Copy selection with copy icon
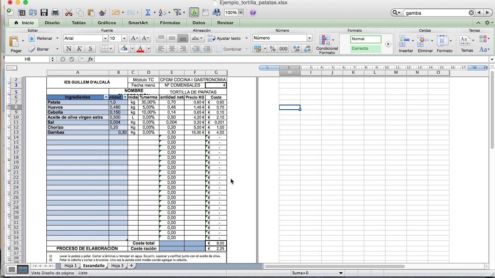The height and width of the screenshot is (278, 495). point(80,12)
